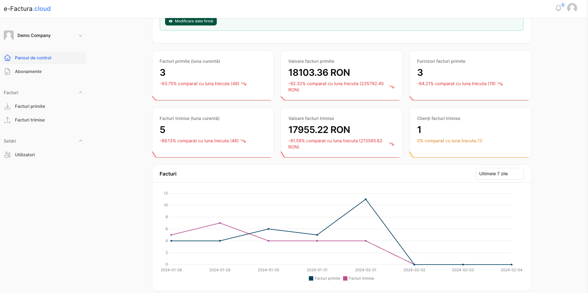Click the Demo Company avatar icon

(9, 35)
